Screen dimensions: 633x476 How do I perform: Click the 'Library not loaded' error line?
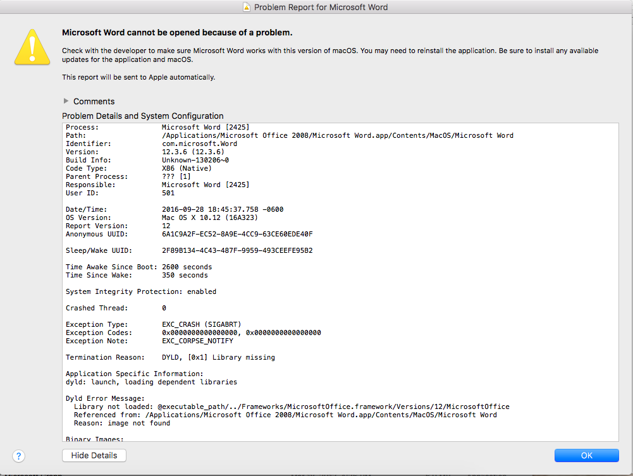(x=291, y=406)
